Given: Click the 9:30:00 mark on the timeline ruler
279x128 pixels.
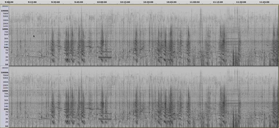Looking at the screenshot, I should (x=56, y=2).
